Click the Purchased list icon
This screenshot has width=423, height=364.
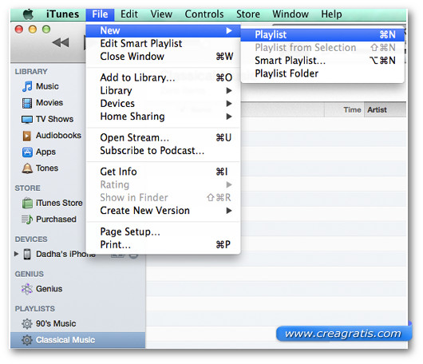pyautogui.click(x=27, y=220)
